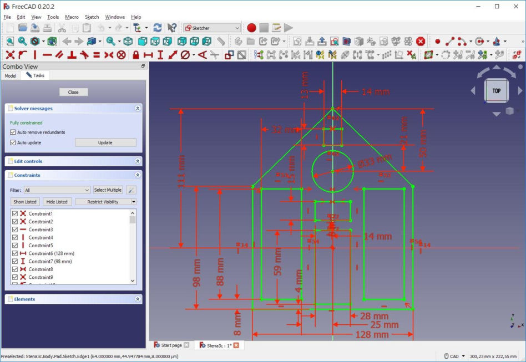Click the lock constraint padlock icon
Image resolution: width=526 pixels, height=362 pixels.
tap(136, 55)
